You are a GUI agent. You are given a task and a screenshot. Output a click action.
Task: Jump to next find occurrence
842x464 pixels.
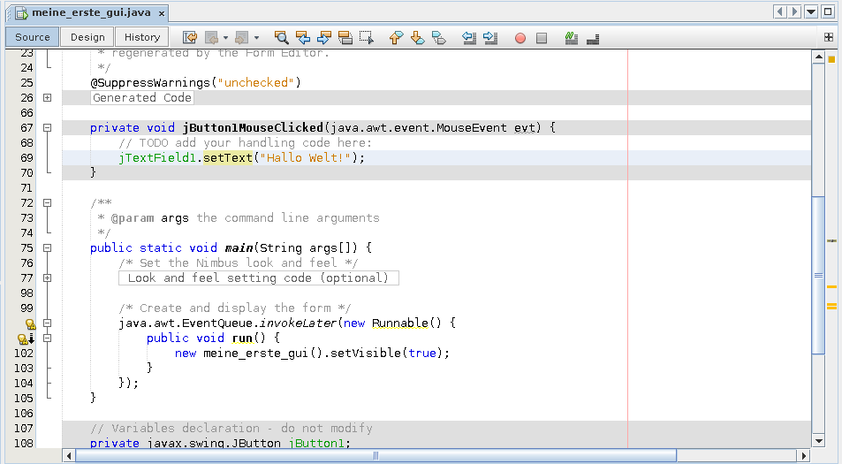324,37
